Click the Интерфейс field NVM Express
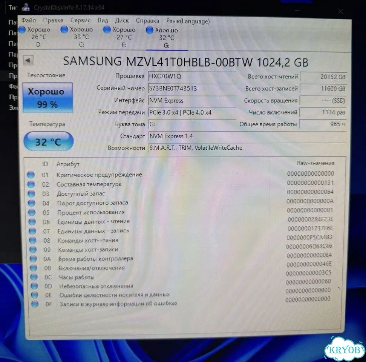 pos(192,100)
